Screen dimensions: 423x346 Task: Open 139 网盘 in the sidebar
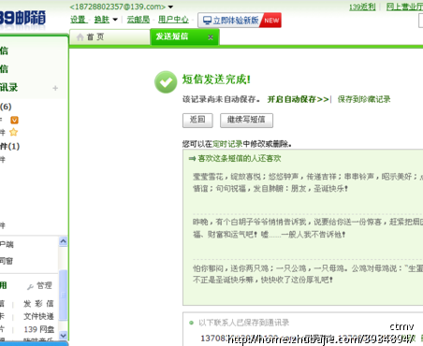pos(39,329)
